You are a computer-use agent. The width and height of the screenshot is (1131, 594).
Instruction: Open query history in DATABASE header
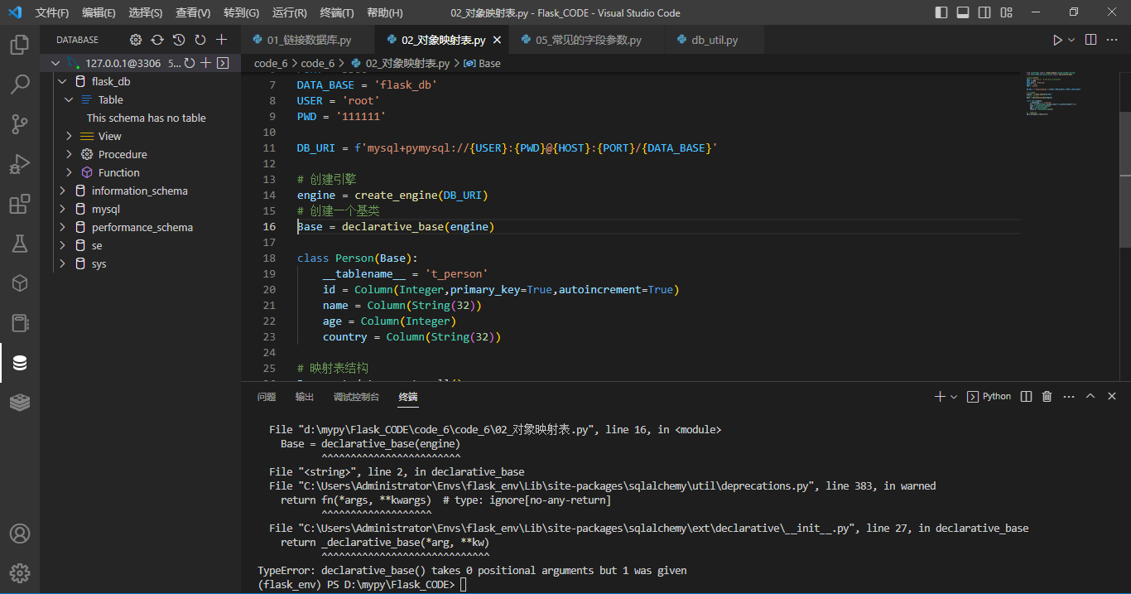click(x=179, y=40)
